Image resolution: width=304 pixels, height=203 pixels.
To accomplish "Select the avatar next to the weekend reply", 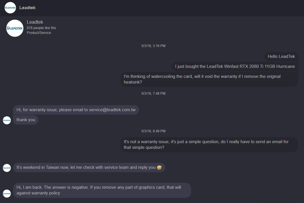I will click(x=7, y=168).
